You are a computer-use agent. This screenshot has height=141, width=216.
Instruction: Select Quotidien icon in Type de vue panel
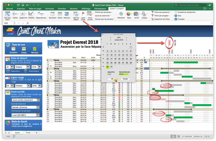(13, 49)
